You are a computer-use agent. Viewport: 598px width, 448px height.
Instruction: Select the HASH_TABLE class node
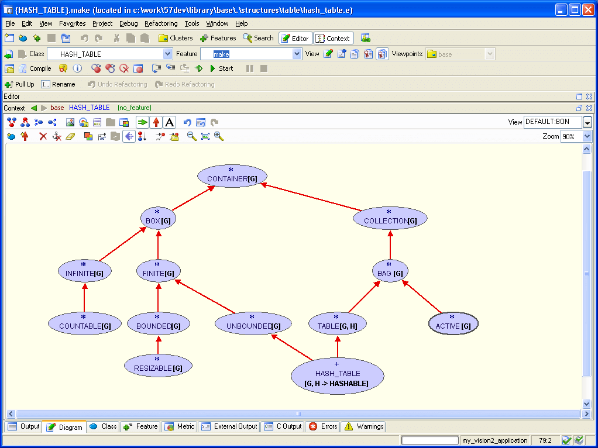tap(337, 374)
